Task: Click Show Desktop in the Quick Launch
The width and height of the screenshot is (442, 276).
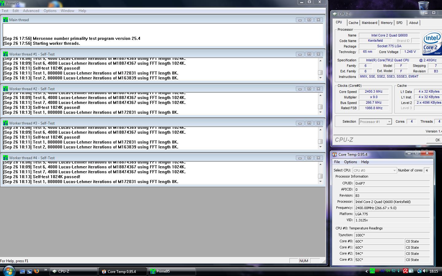Action: [x=22, y=271]
